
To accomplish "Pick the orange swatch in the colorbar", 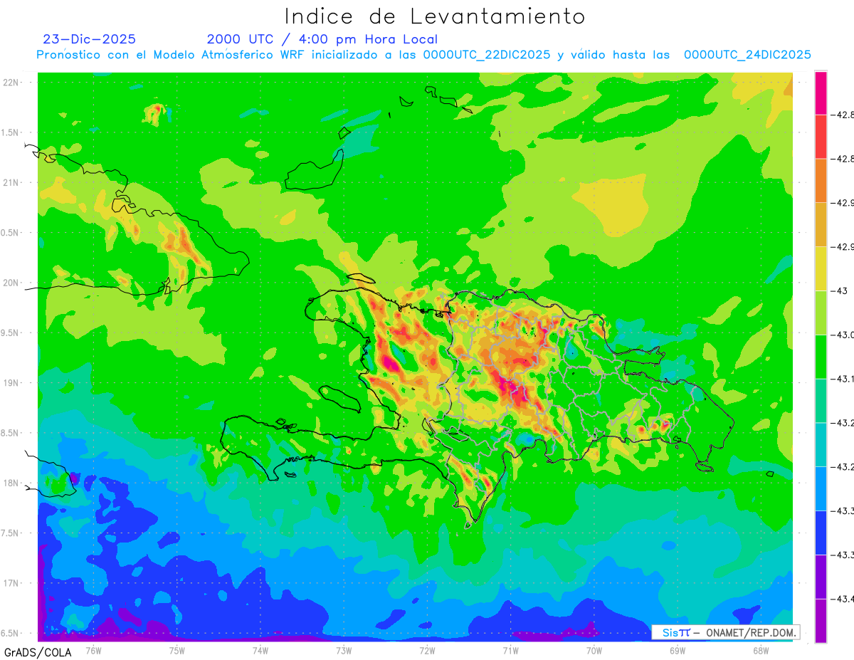I will point(821,181).
